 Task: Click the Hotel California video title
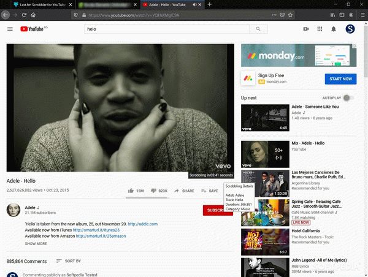point(305,231)
